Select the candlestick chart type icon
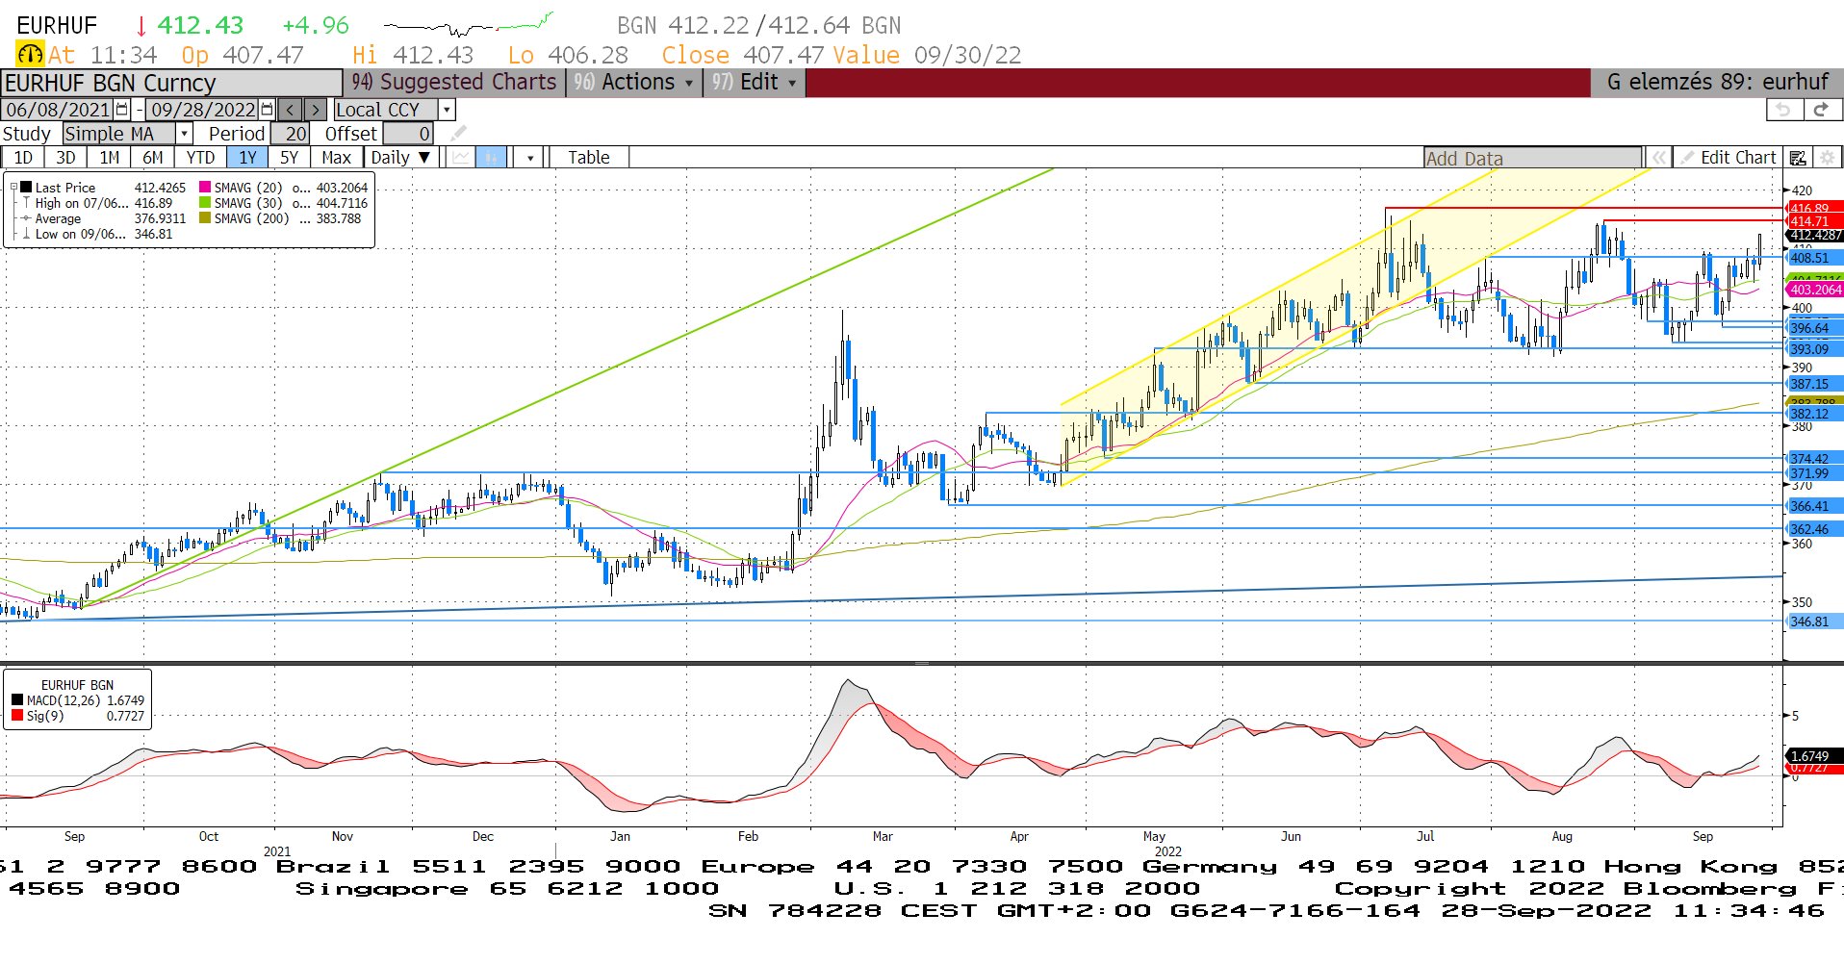Screen dimensions: 1844x964 (491, 158)
